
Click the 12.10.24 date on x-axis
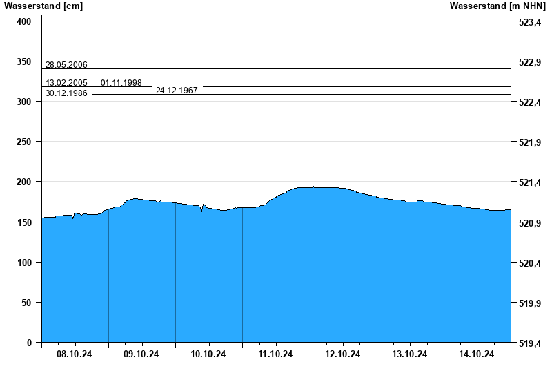coord(343,354)
